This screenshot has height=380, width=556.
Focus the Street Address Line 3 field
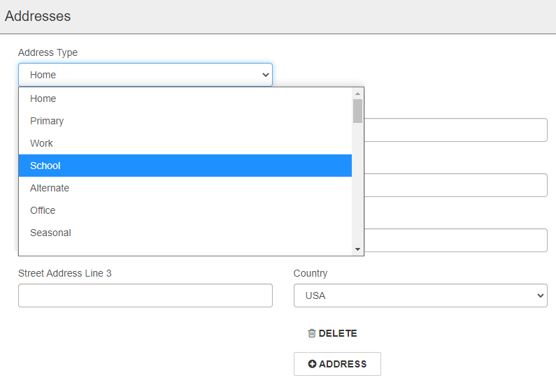[x=145, y=295]
